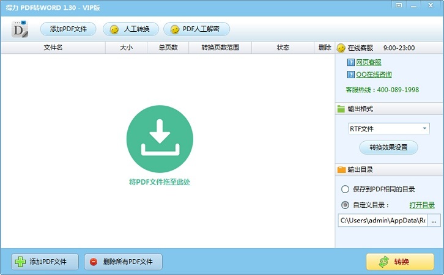Click the 大小 column header
This screenshot has width=444, height=275.
[126, 47]
